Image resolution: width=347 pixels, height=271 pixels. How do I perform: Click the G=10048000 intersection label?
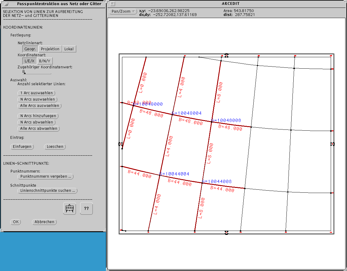click(148, 104)
